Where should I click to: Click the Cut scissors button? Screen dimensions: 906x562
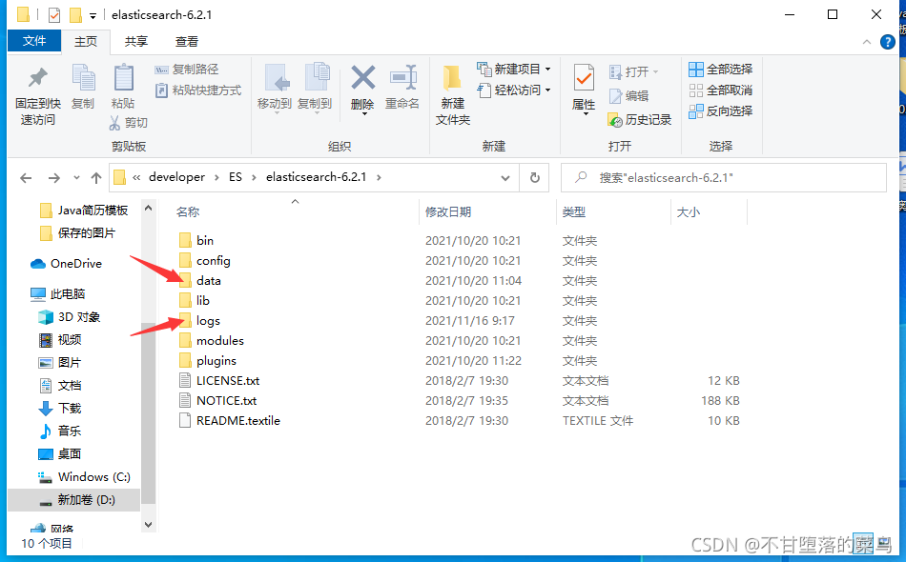click(128, 122)
